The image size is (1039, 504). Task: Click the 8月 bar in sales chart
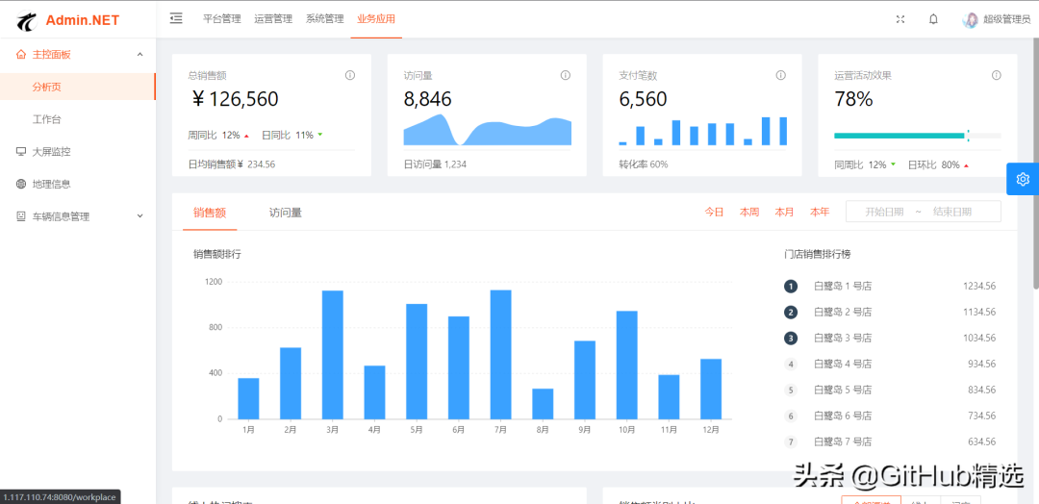pos(543,404)
